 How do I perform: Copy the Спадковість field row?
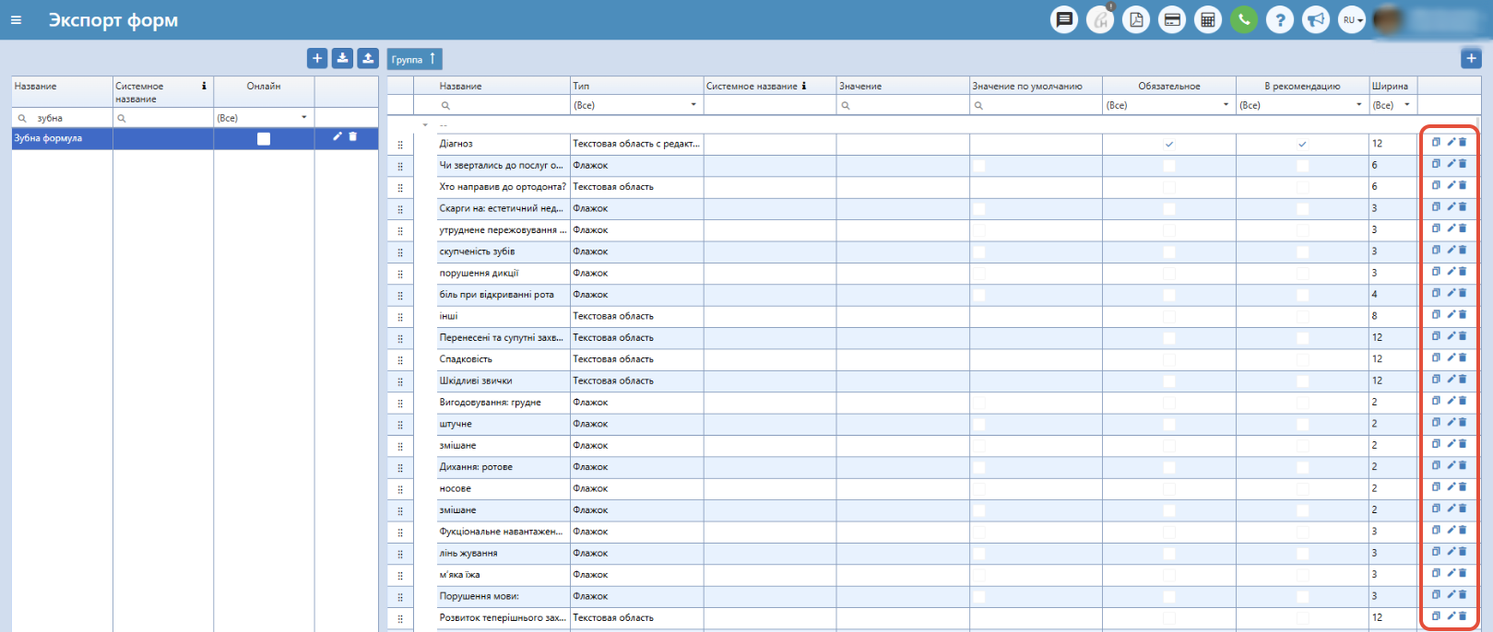pyautogui.click(x=1436, y=357)
